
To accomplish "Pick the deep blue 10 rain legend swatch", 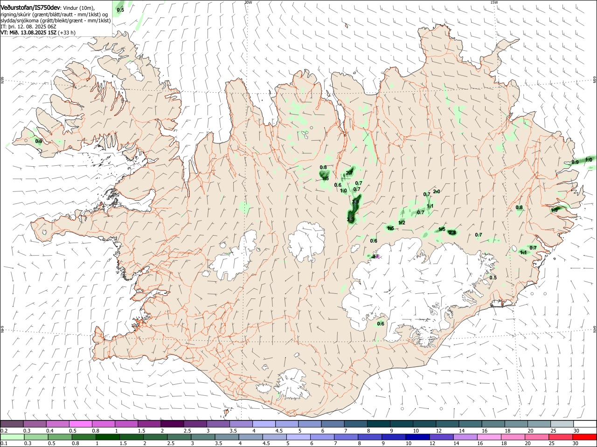I will pos(417,437).
